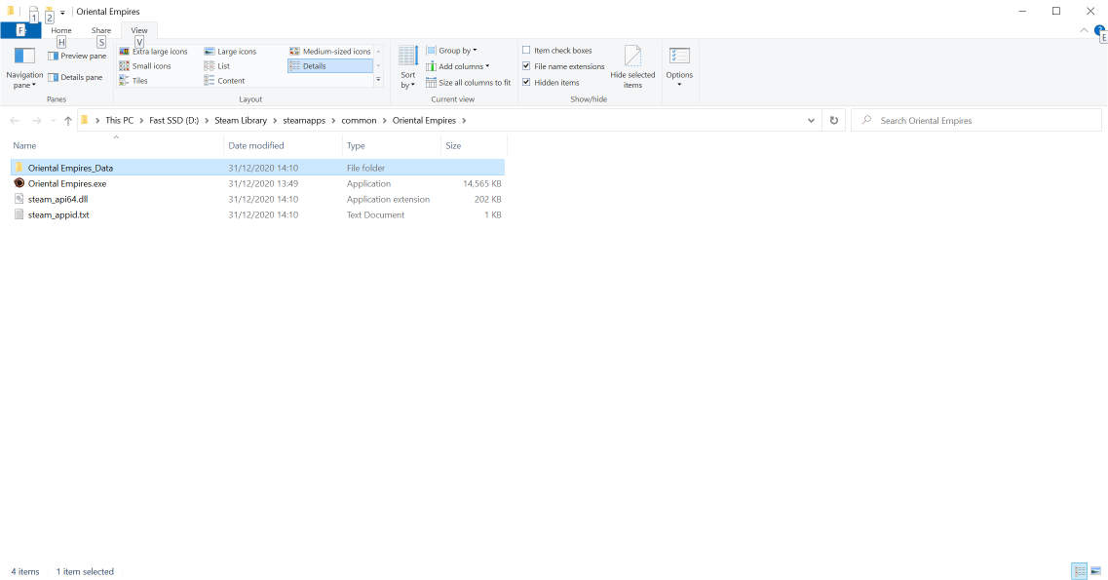Screen dimensions: 1108x580
Task: Switch layout to Content view
Action: click(225, 81)
